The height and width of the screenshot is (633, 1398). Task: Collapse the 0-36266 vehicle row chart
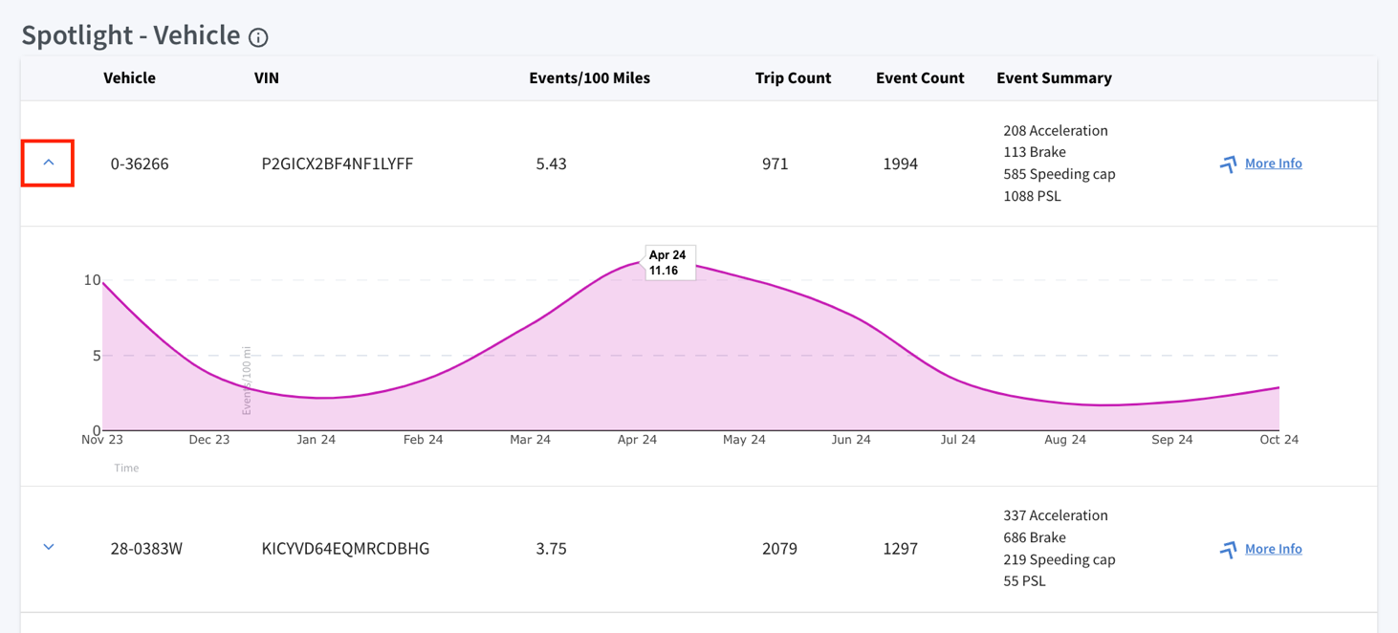[x=48, y=163]
